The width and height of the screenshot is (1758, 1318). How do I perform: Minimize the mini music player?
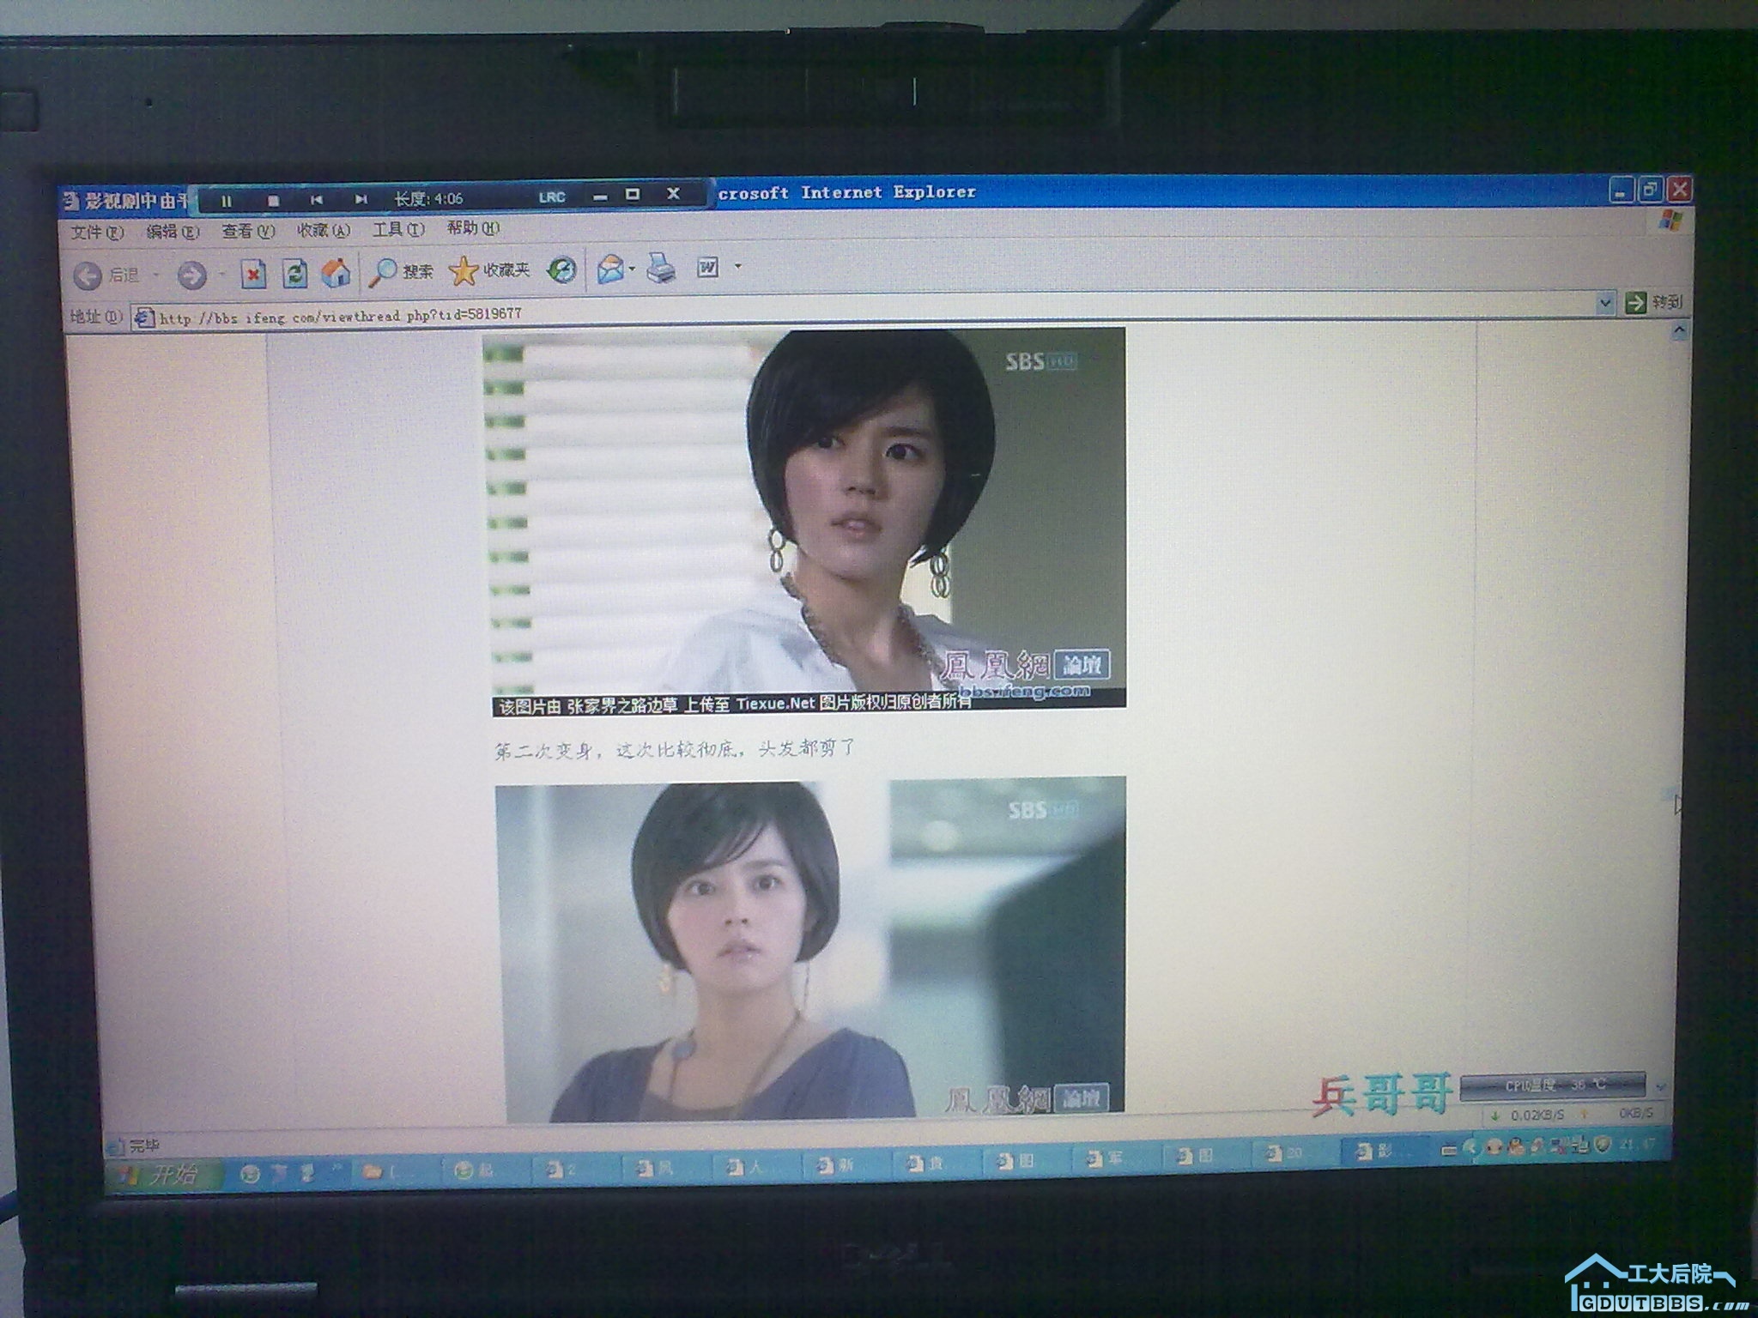[600, 196]
